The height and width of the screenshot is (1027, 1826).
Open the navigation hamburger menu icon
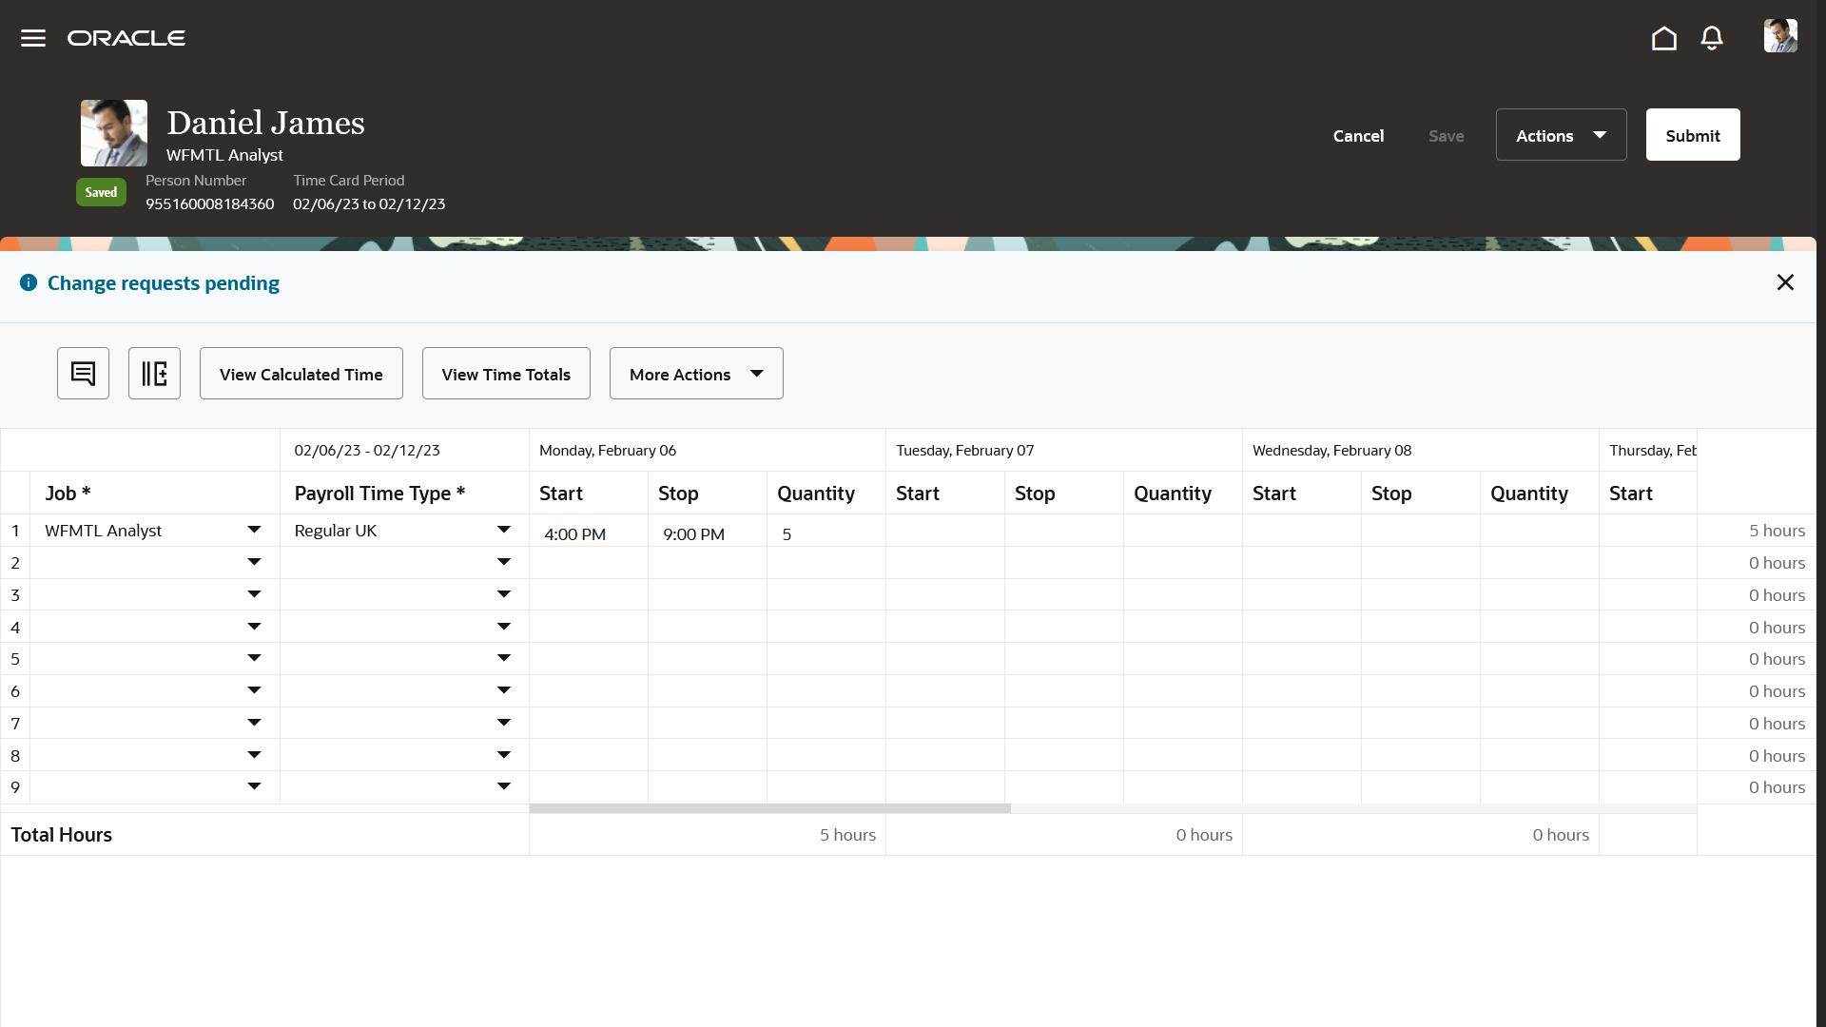pos(32,38)
